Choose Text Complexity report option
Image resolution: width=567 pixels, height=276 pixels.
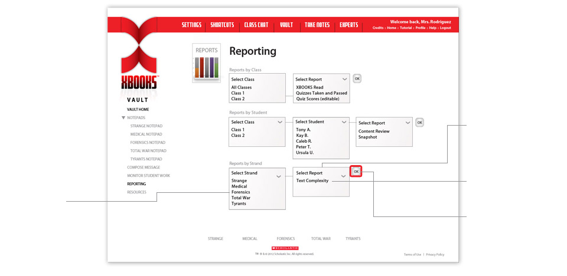click(312, 181)
